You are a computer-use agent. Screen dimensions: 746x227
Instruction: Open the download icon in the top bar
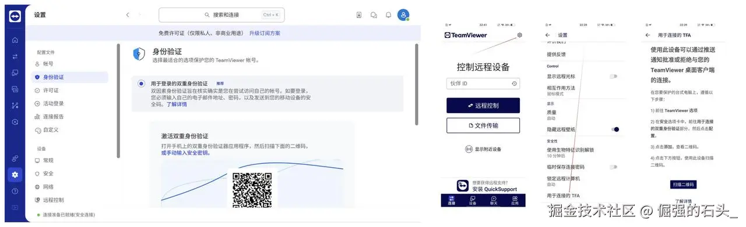pos(359,15)
